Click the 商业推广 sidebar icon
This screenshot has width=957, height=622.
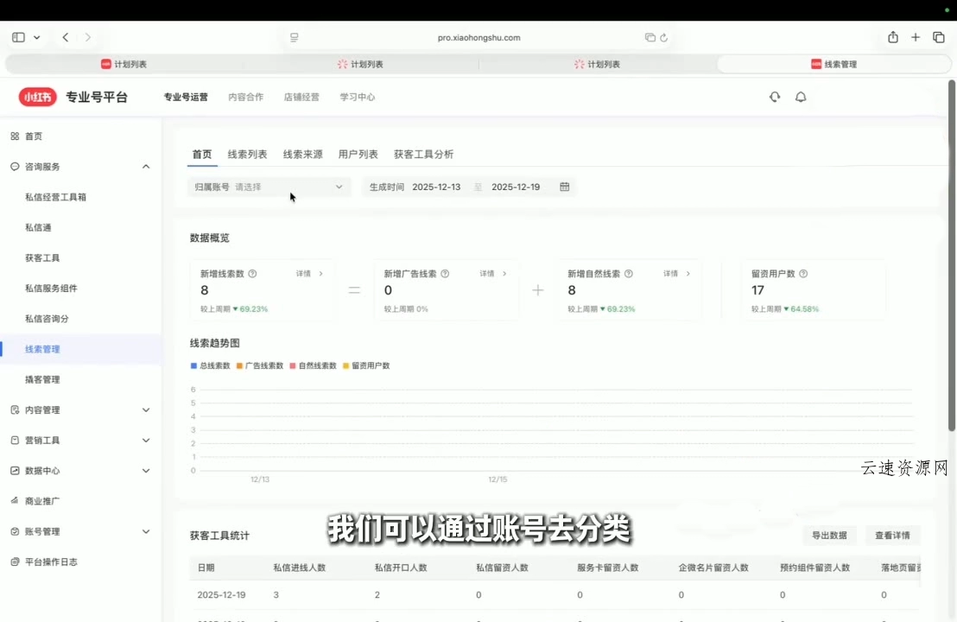[x=45, y=500]
